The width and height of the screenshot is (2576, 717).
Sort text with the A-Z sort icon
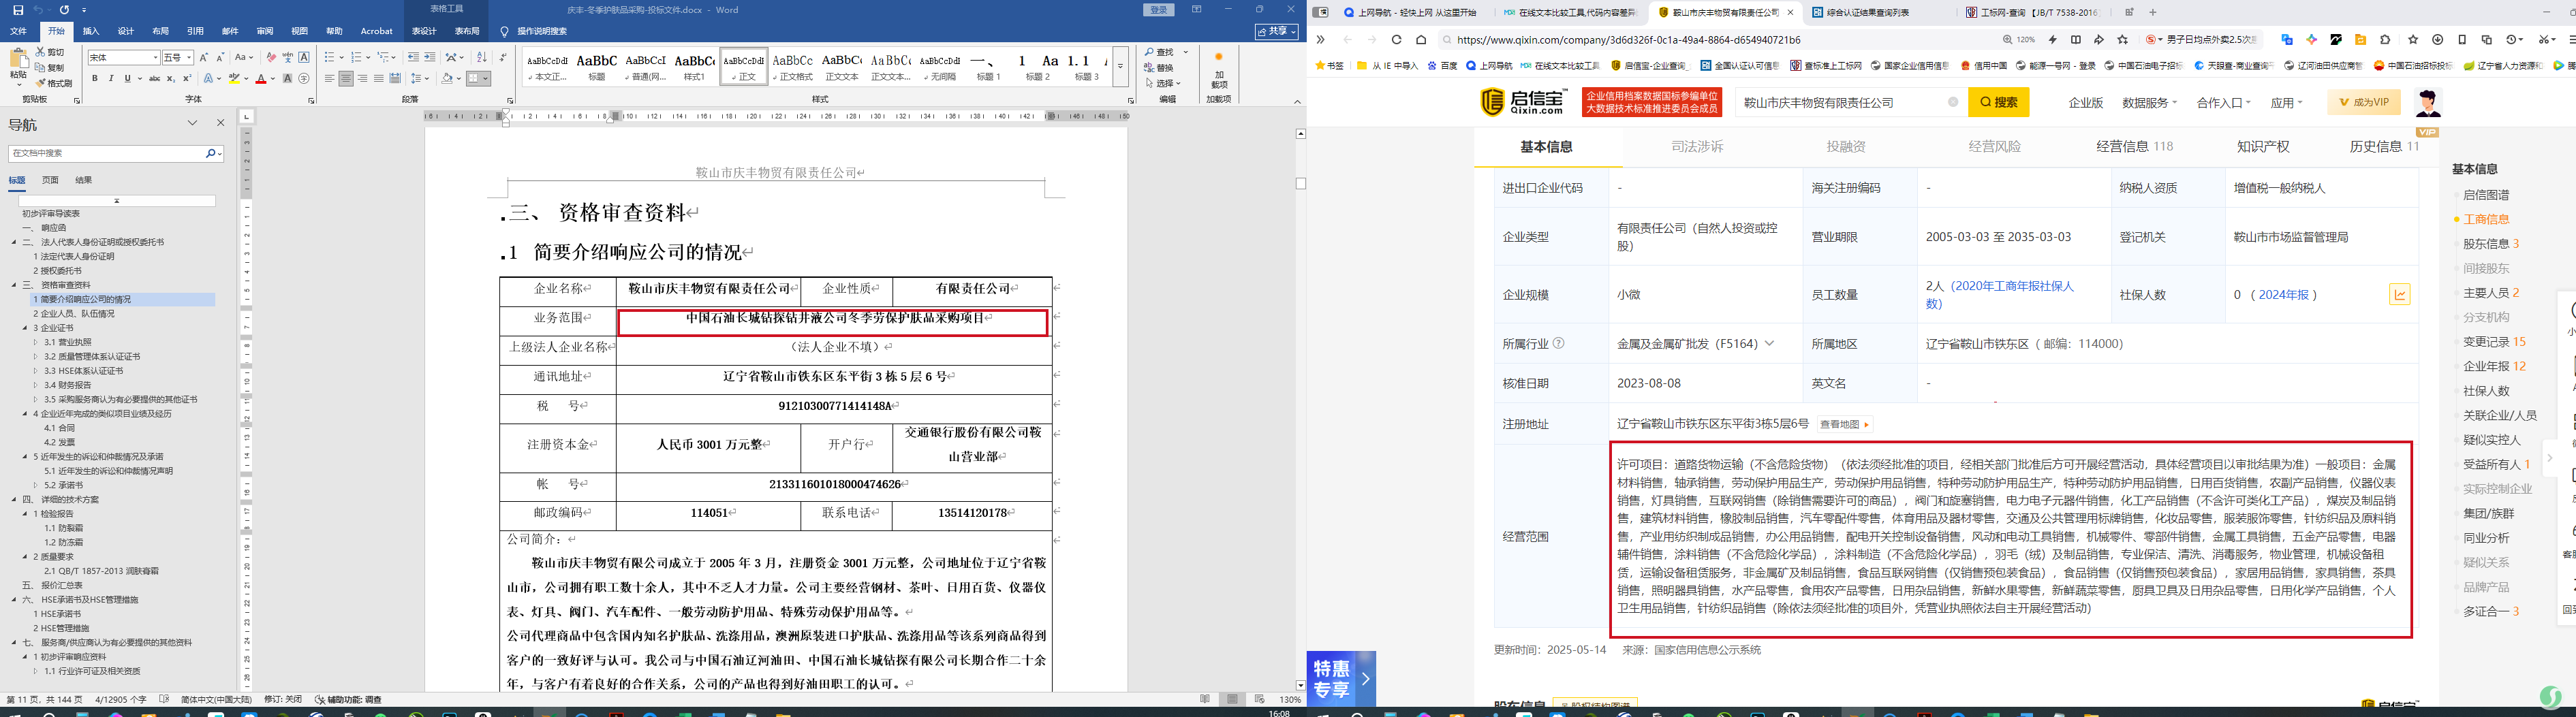tap(482, 57)
